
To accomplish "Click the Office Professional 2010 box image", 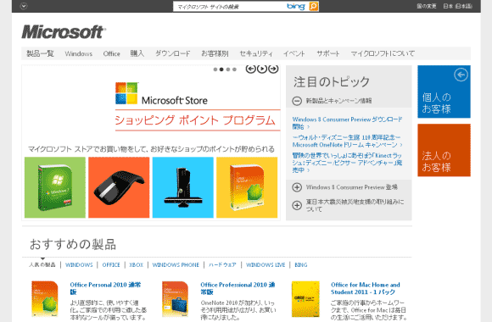I will (x=175, y=299).
